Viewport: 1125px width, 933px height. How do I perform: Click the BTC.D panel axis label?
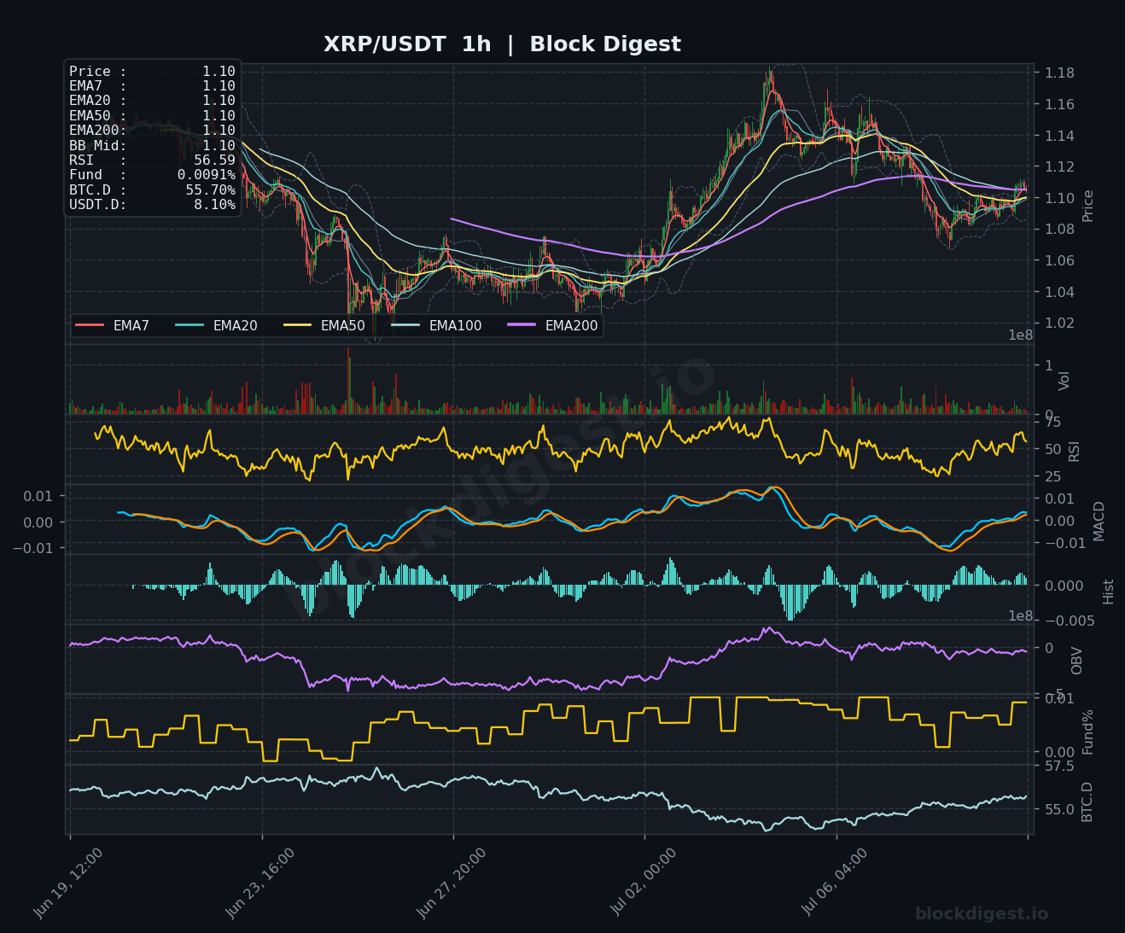coord(1087,802)
